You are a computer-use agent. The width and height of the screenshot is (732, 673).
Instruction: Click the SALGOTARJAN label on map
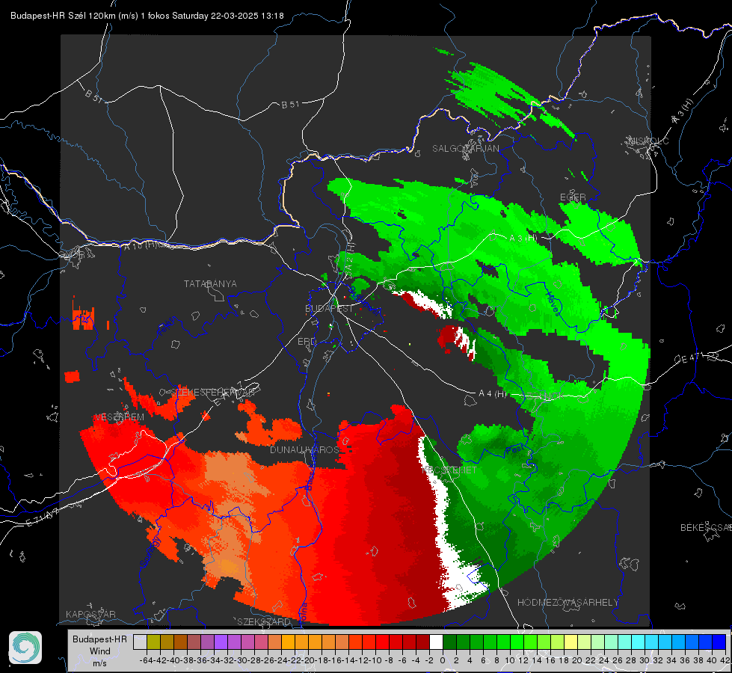click(x=465, y=149)
